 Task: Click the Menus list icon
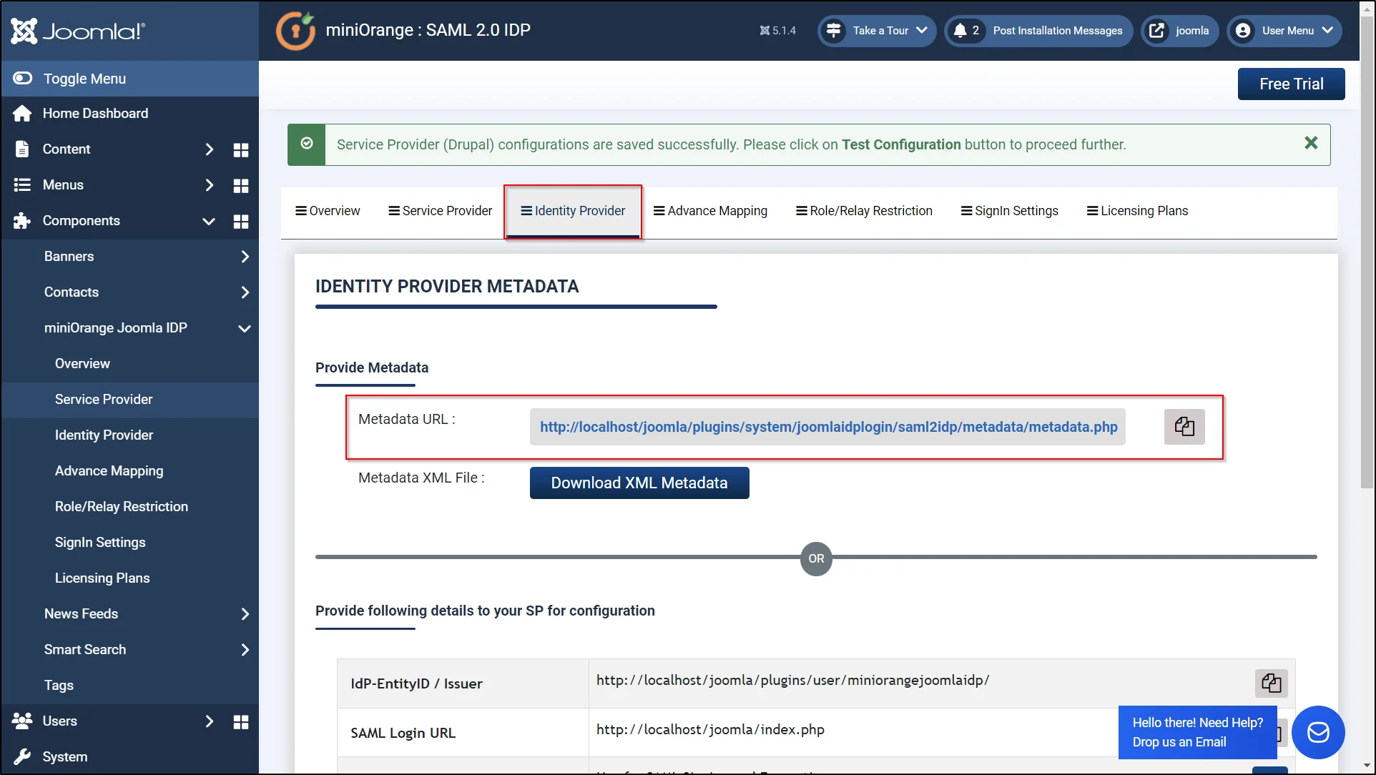coord(22,185)
